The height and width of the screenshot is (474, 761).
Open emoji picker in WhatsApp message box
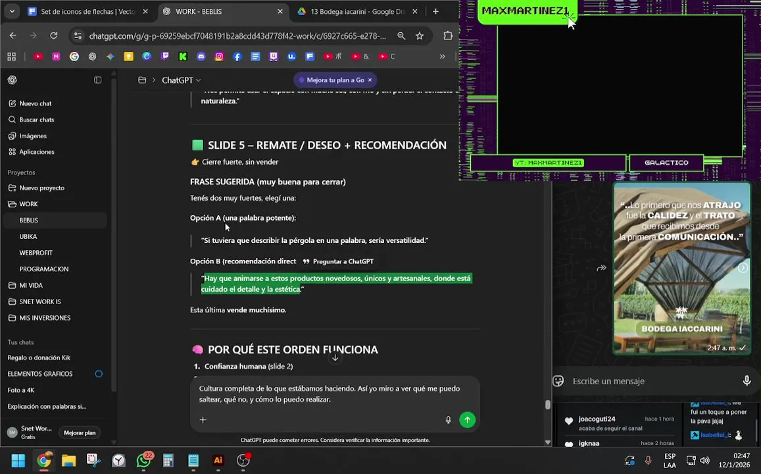pyautogui.click(x=558, y=381)
